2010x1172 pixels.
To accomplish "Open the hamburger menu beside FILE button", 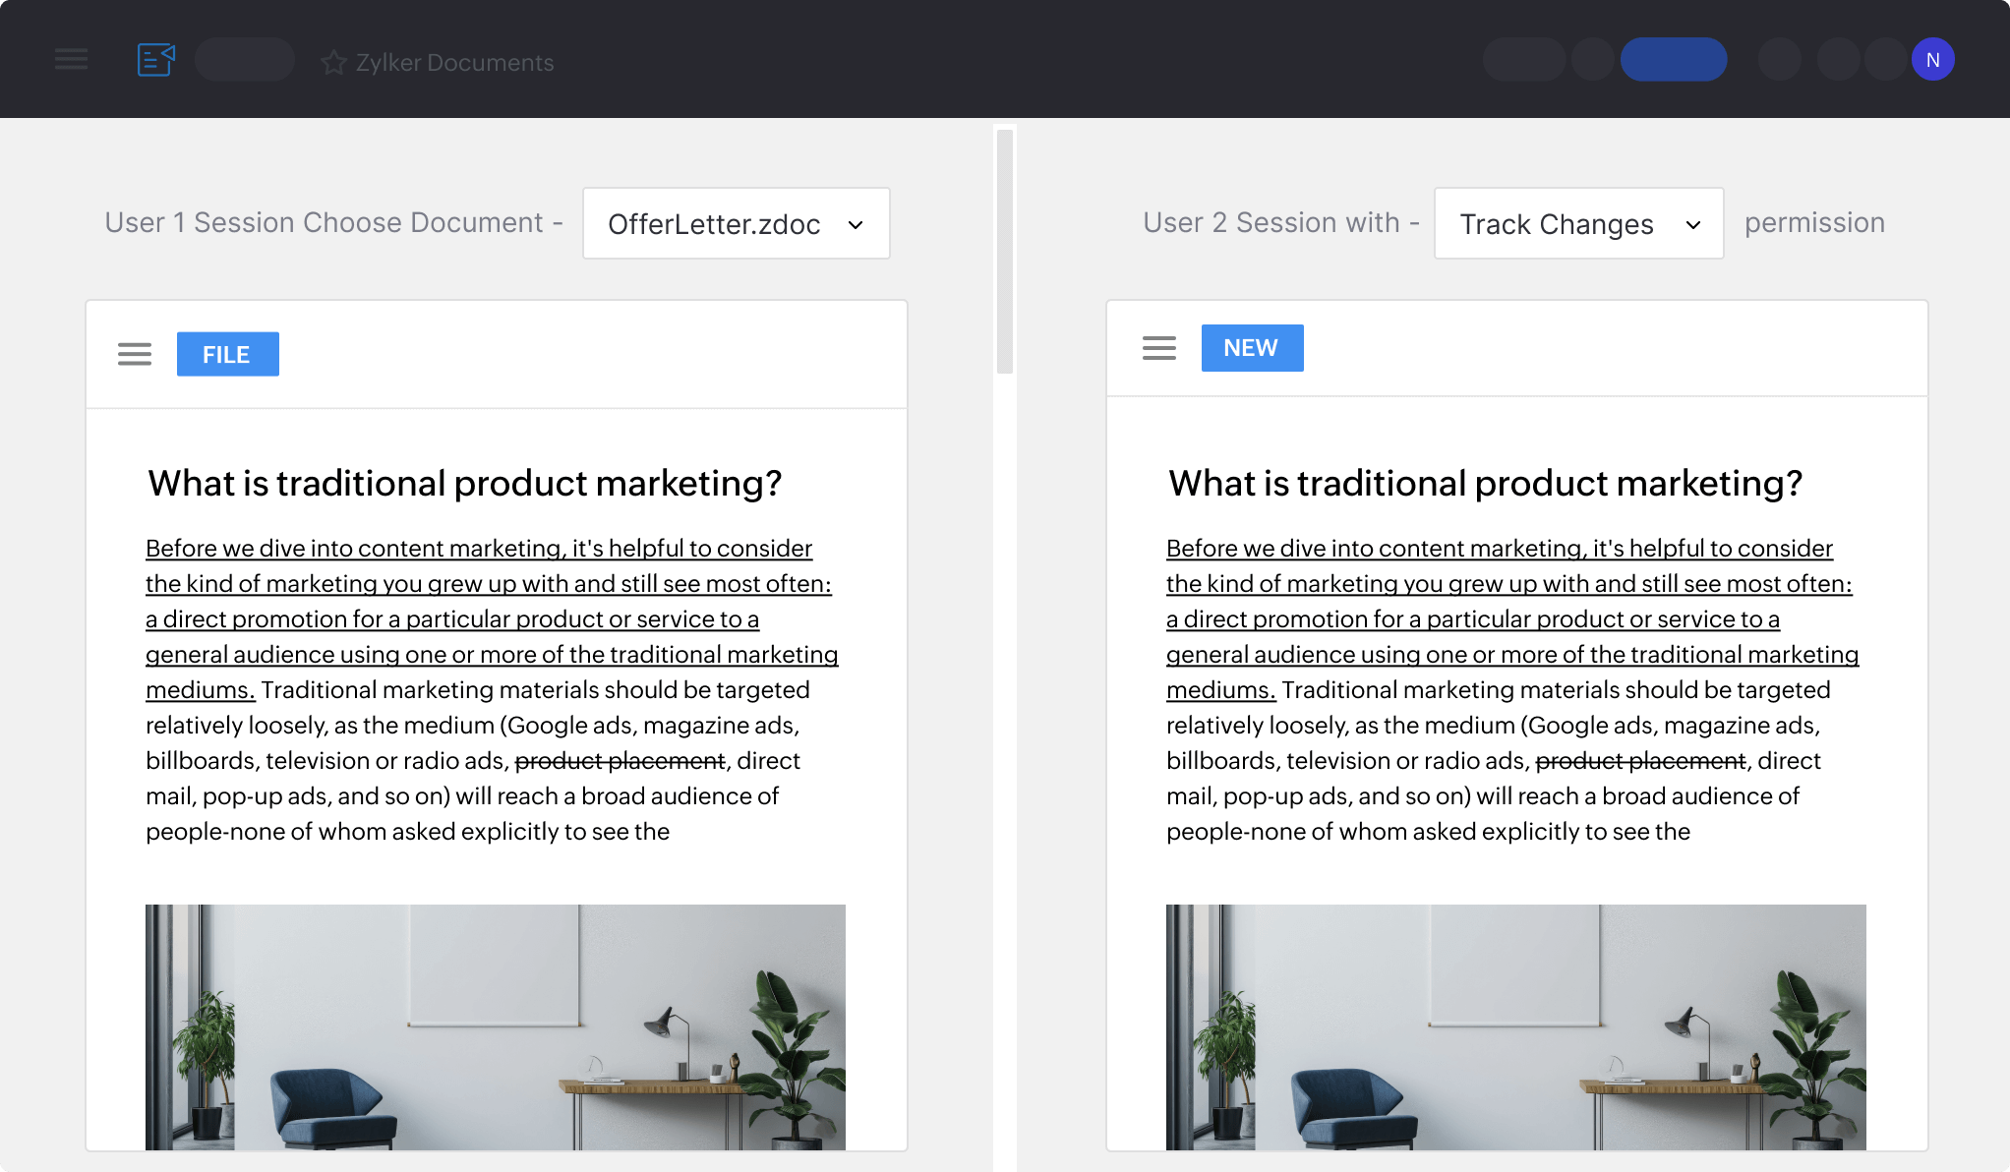I will coord(135,354).
